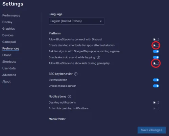Viewport: 169px width, 136px height.
Task: Click the Notifications heading text
Action: click(57, 97)
